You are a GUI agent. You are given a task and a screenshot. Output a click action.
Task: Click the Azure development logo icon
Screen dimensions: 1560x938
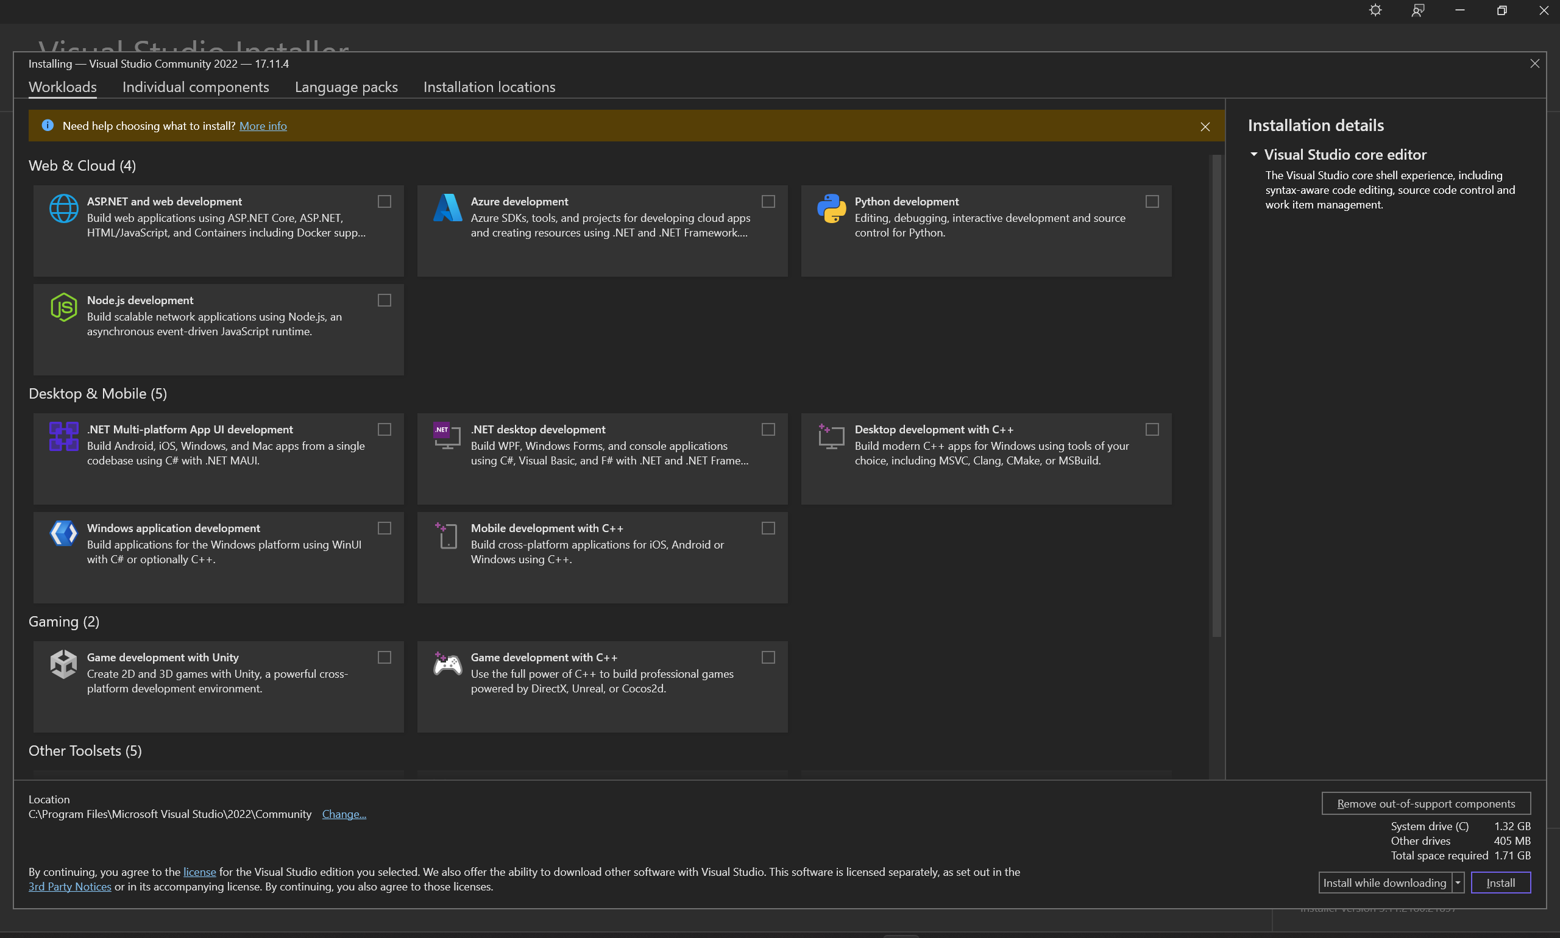447,208
